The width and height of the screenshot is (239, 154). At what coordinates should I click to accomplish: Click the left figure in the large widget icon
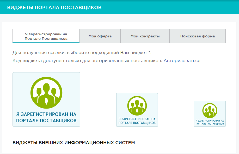click(x=39, y=93)
